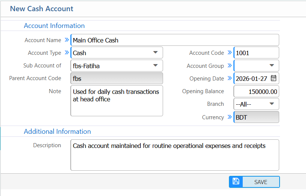The width and height of the screenshot is (306, 196).
Task: Click the double-chevron marker beside Account Name
Action: [x=67, y=40]
